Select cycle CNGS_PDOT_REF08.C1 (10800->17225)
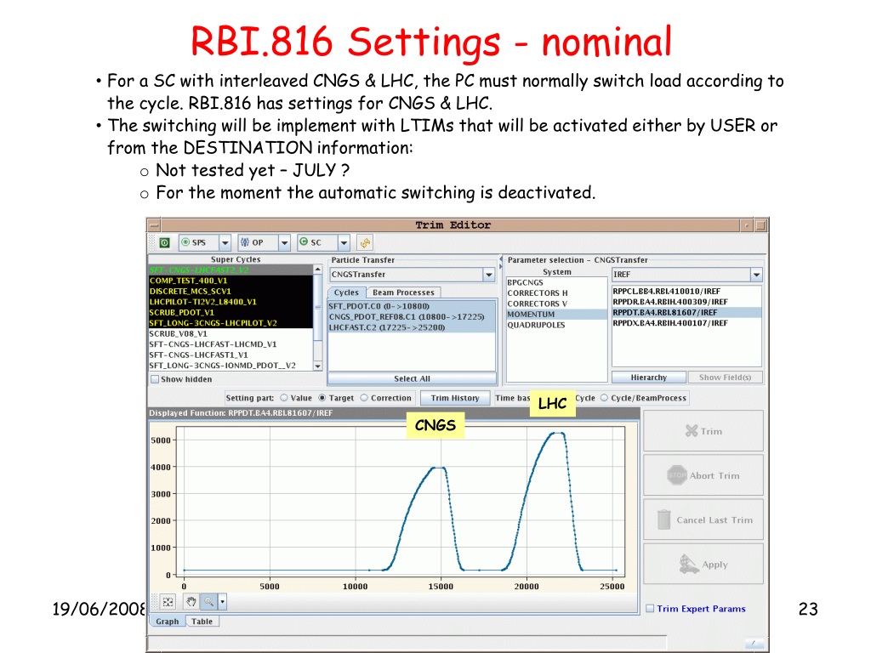The width and height of the screenshot is (871, 653). (x=412, y=316)
